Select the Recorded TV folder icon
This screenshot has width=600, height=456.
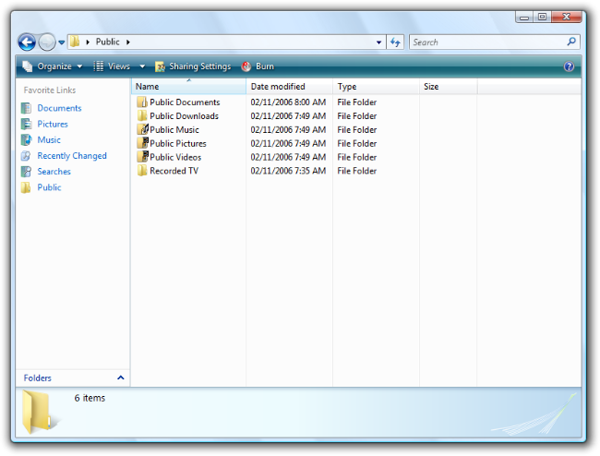coord(142,171)
